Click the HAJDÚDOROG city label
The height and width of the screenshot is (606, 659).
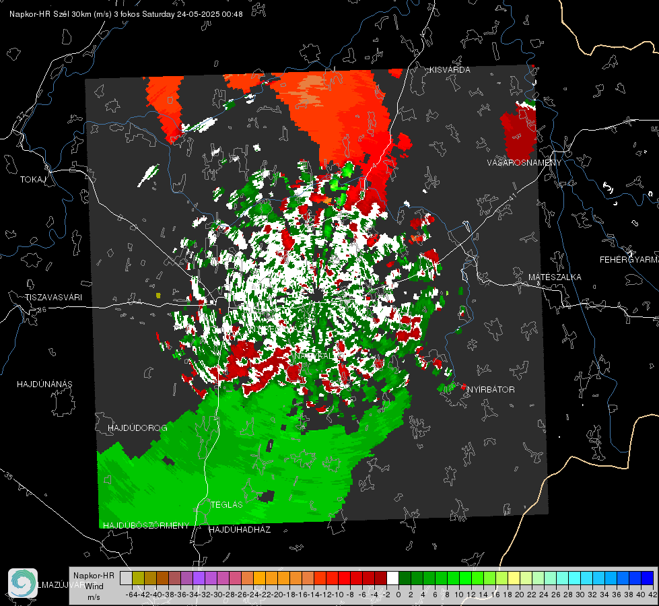click(x=137, y=428)
